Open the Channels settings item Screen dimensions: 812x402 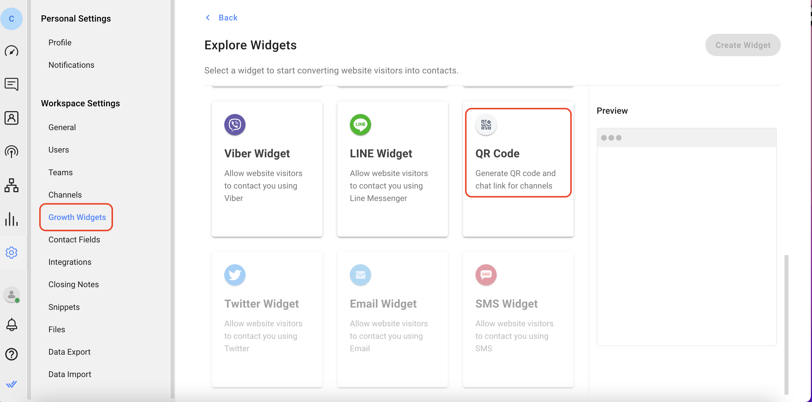point(65,195)
